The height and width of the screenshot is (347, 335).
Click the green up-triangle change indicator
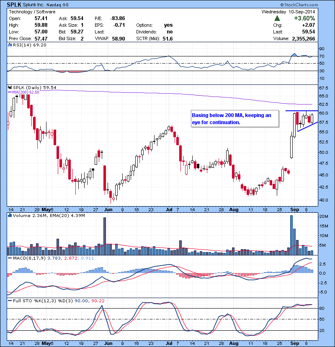click(x=277, y=18)
